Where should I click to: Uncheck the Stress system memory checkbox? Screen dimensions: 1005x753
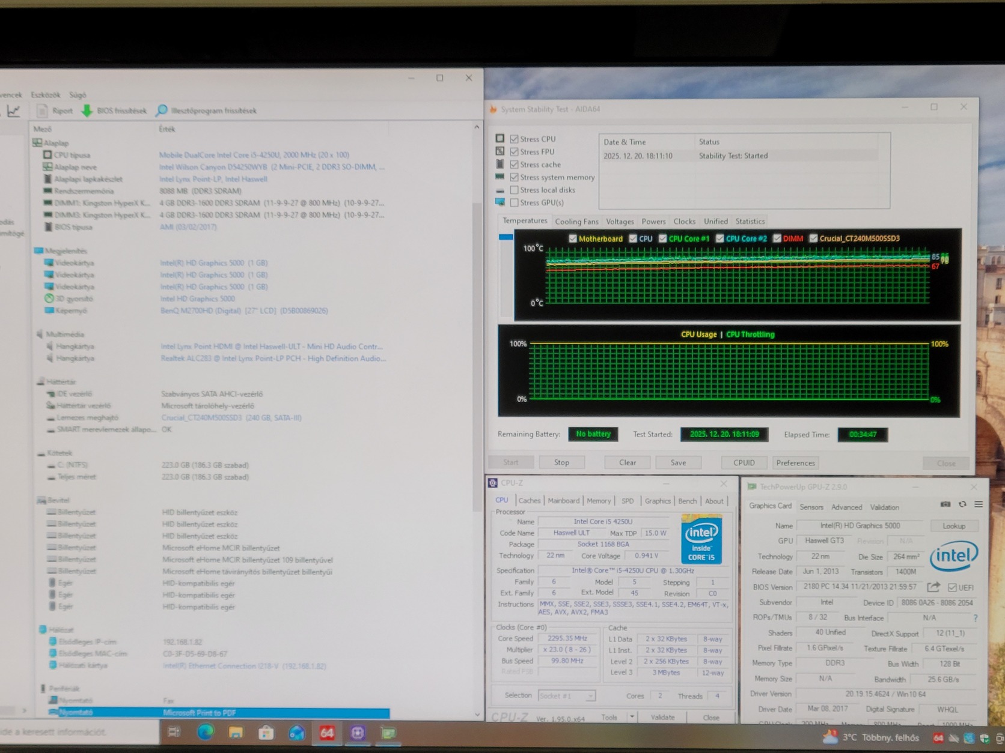pyautogui.click(x=514, y=177)
